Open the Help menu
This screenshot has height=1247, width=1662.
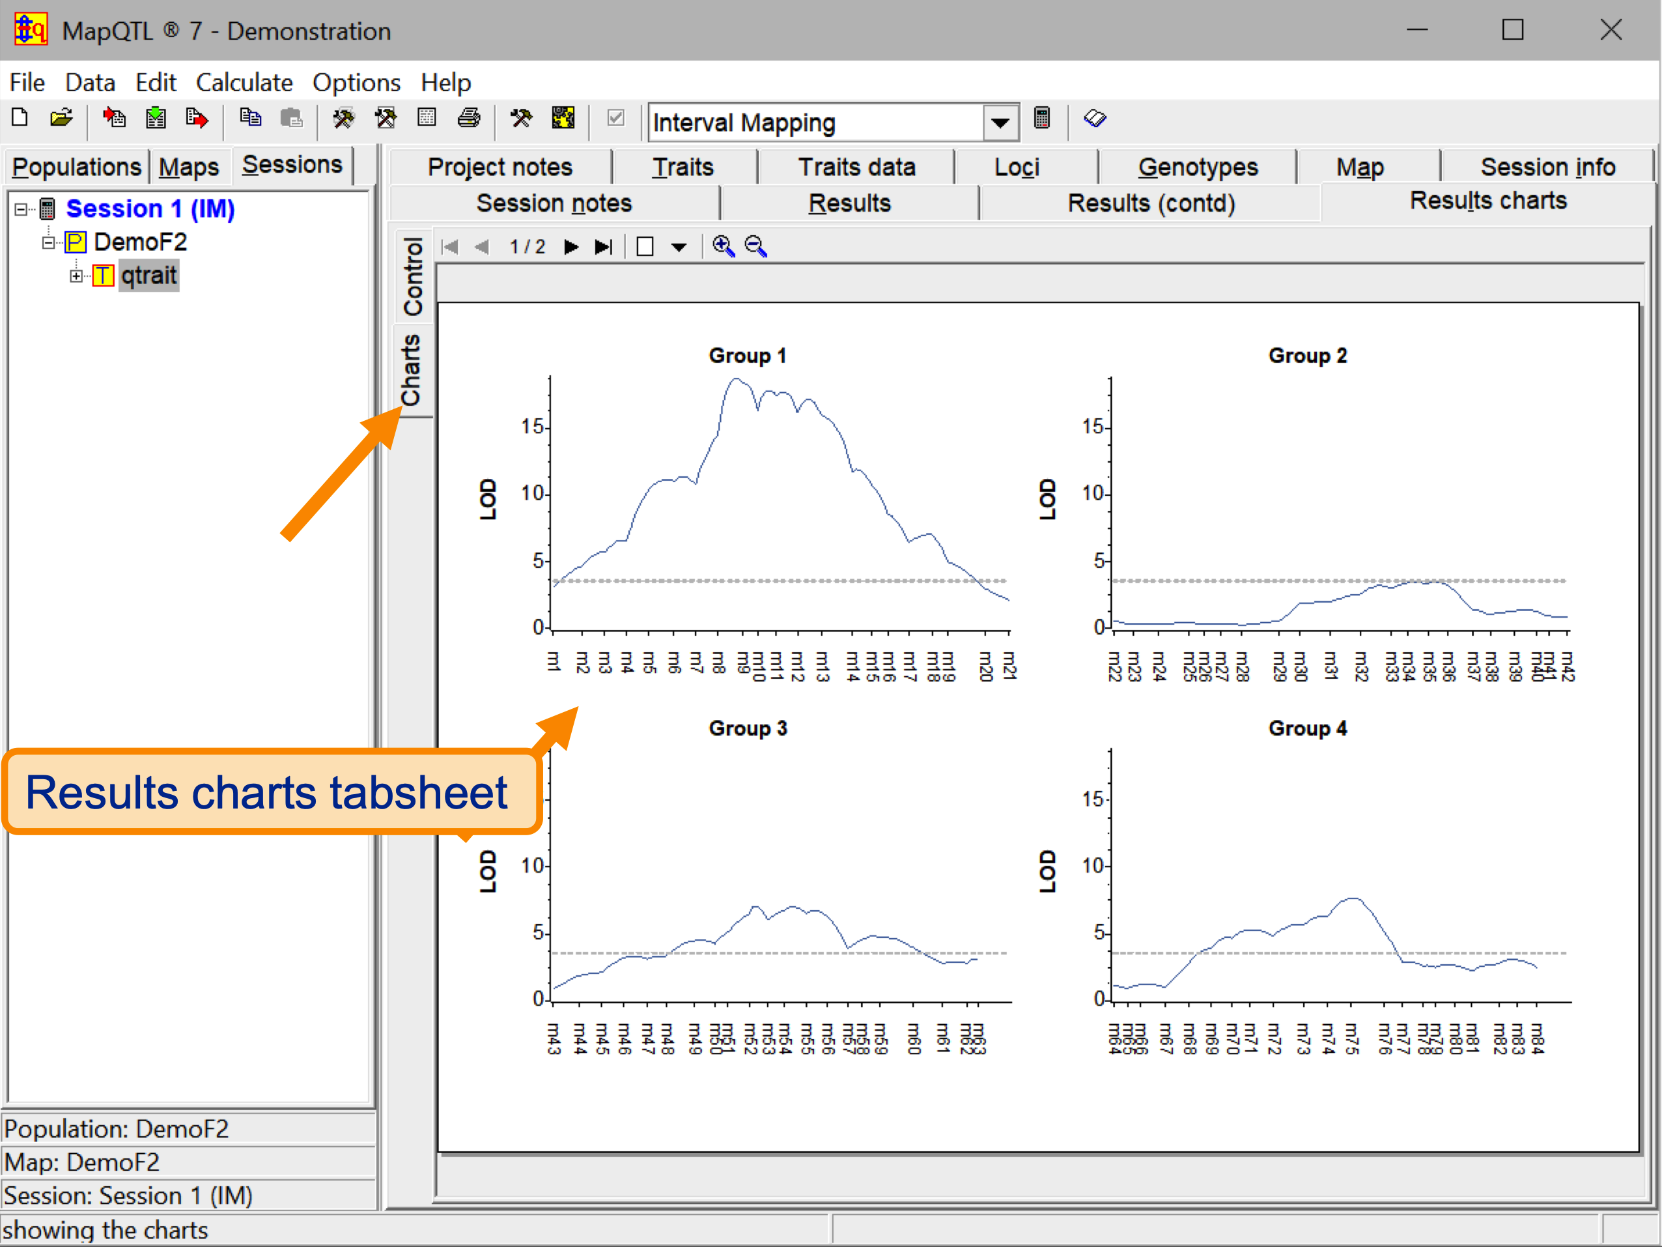coord(445,82)
